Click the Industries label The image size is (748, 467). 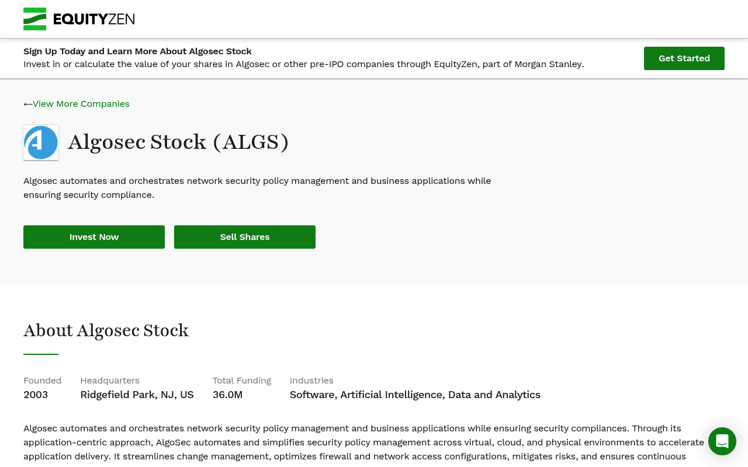click(311, 381)
